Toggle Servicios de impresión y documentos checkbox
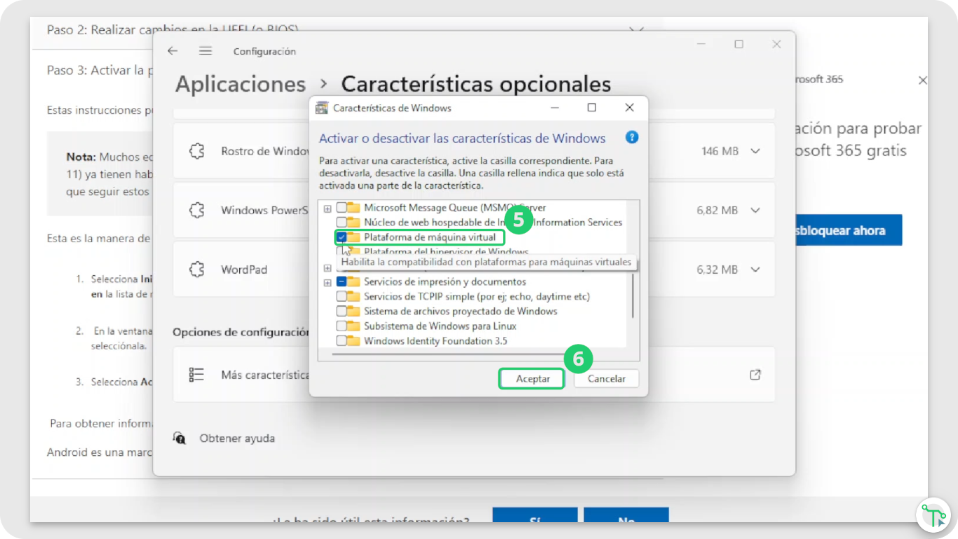This screenshot has width=958, height=539. click(342, 281)
